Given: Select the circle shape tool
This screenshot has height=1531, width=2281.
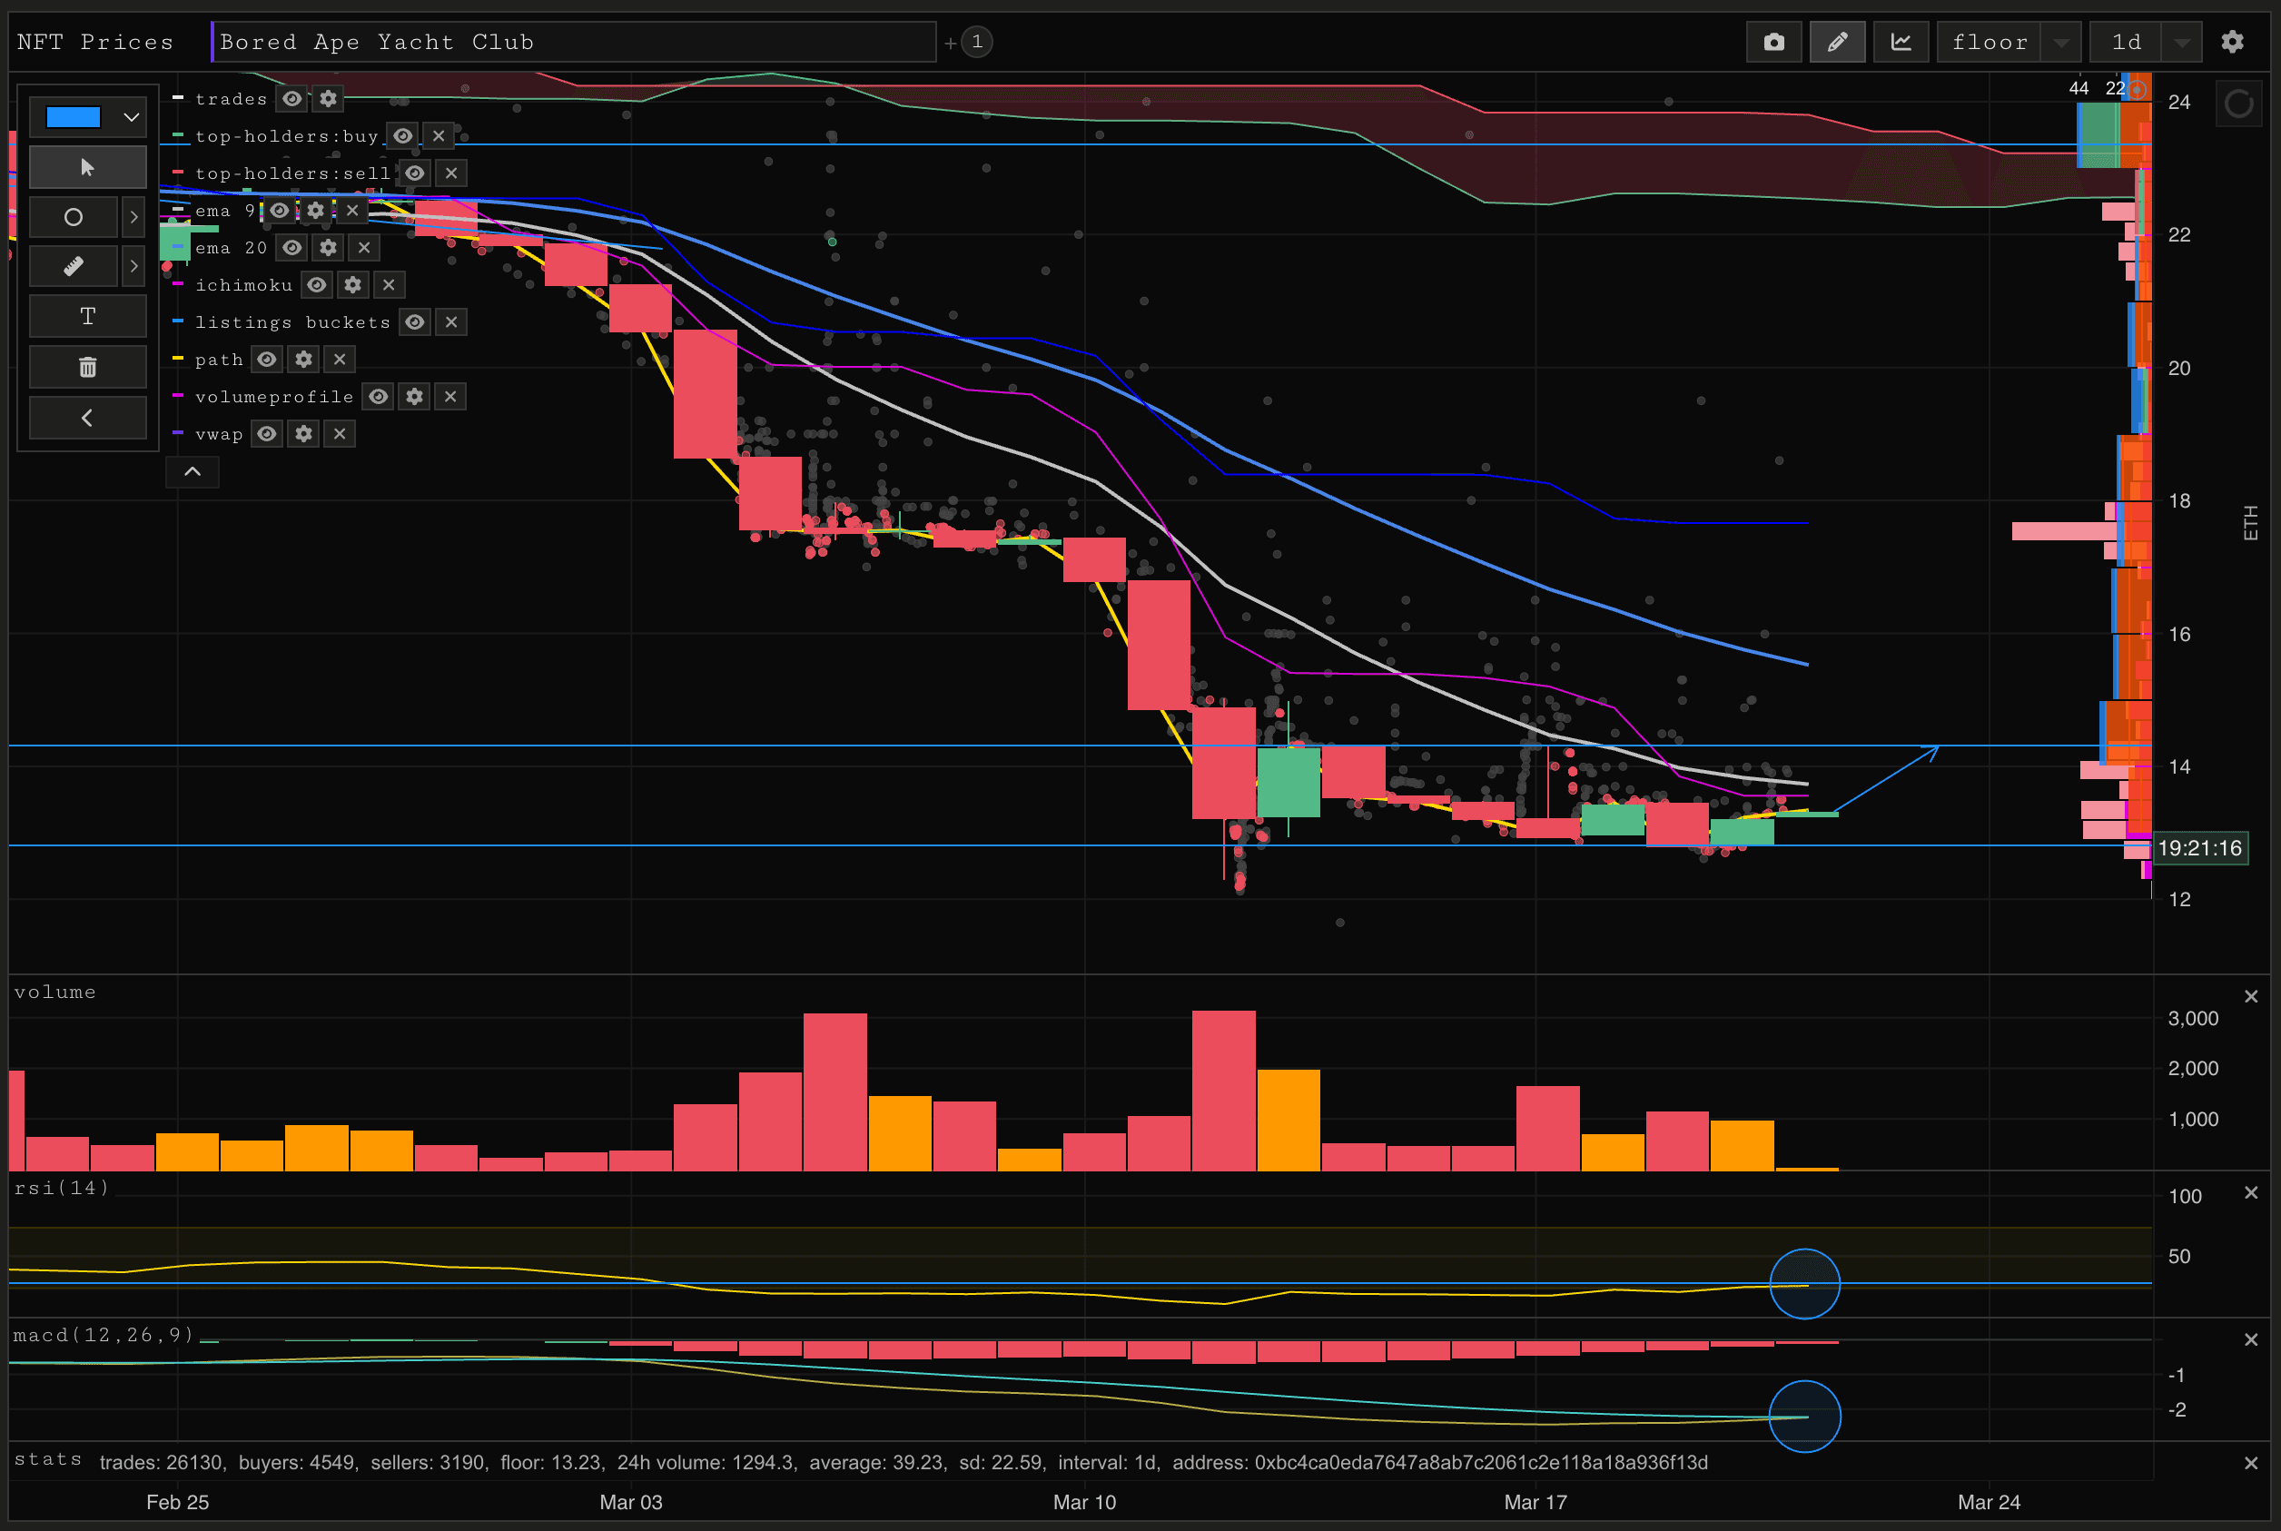Looking at the screenshot, I should click(x=74, y=217).
